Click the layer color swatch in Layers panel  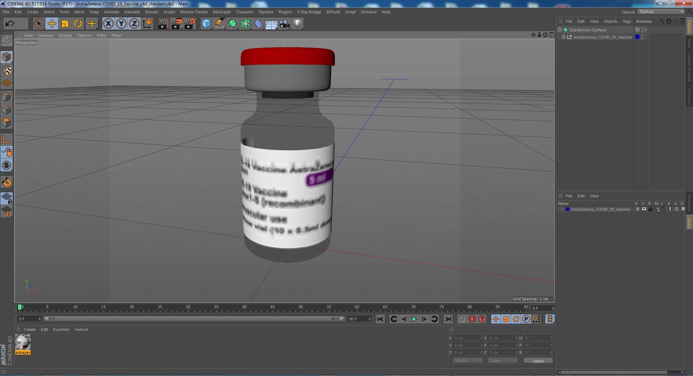pos(567,209)
